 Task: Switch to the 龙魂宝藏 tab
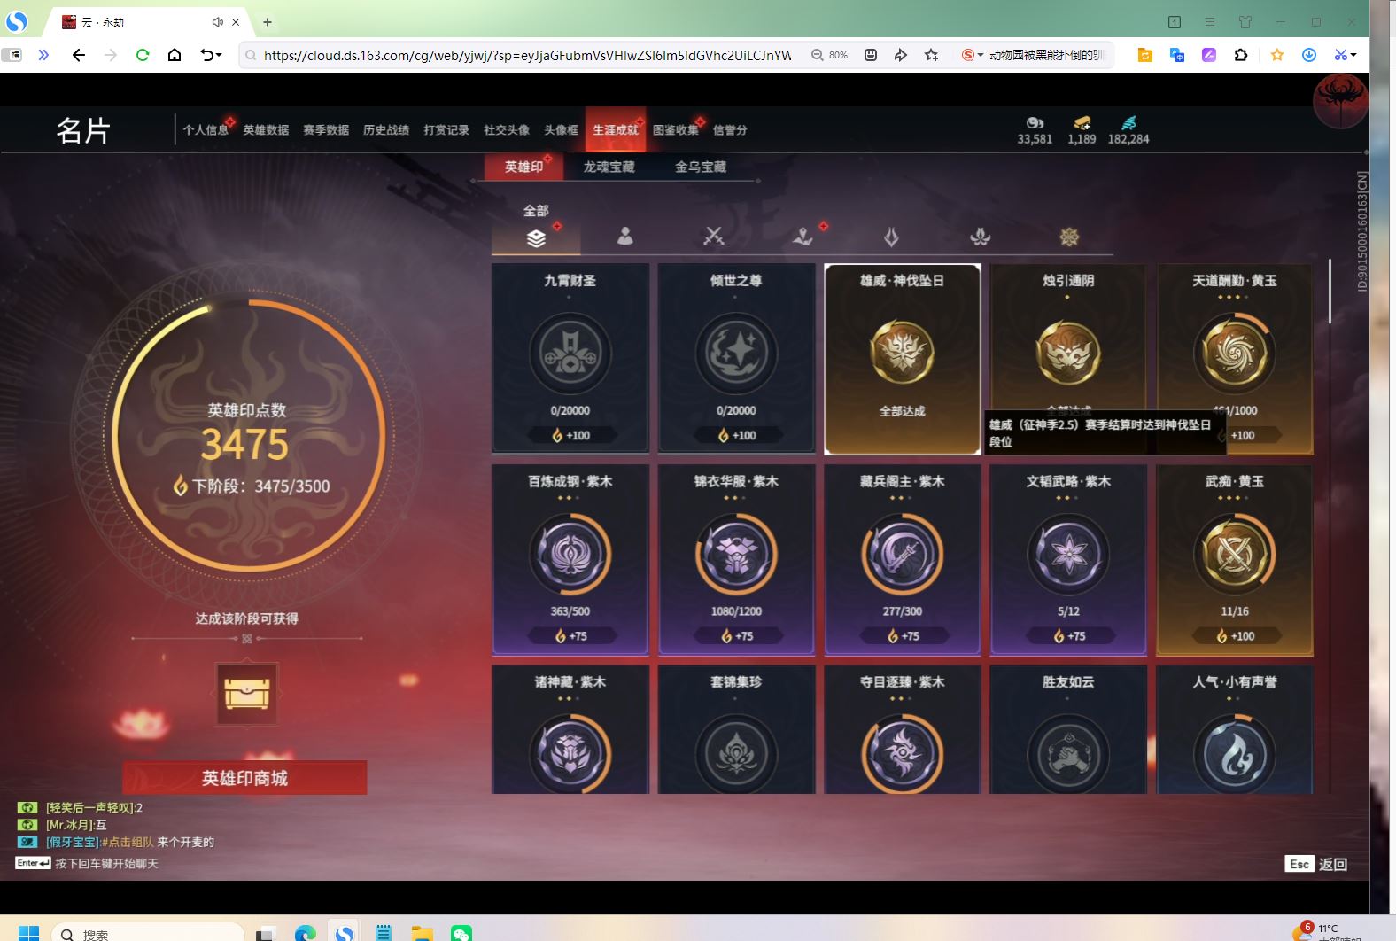(609, 167)
